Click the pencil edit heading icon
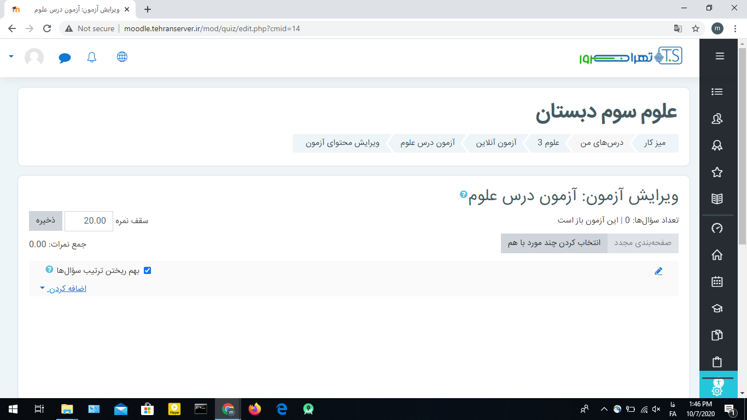The width and height of the screenshot is (747, 420). [x=658, y=271]
